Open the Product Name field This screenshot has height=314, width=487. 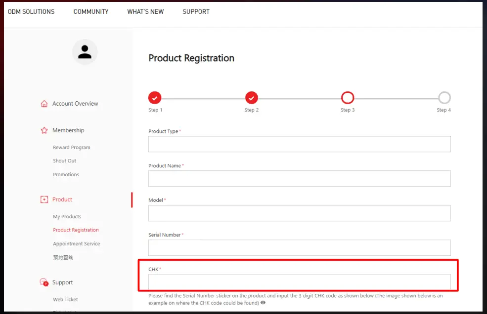tap(299, 179)
